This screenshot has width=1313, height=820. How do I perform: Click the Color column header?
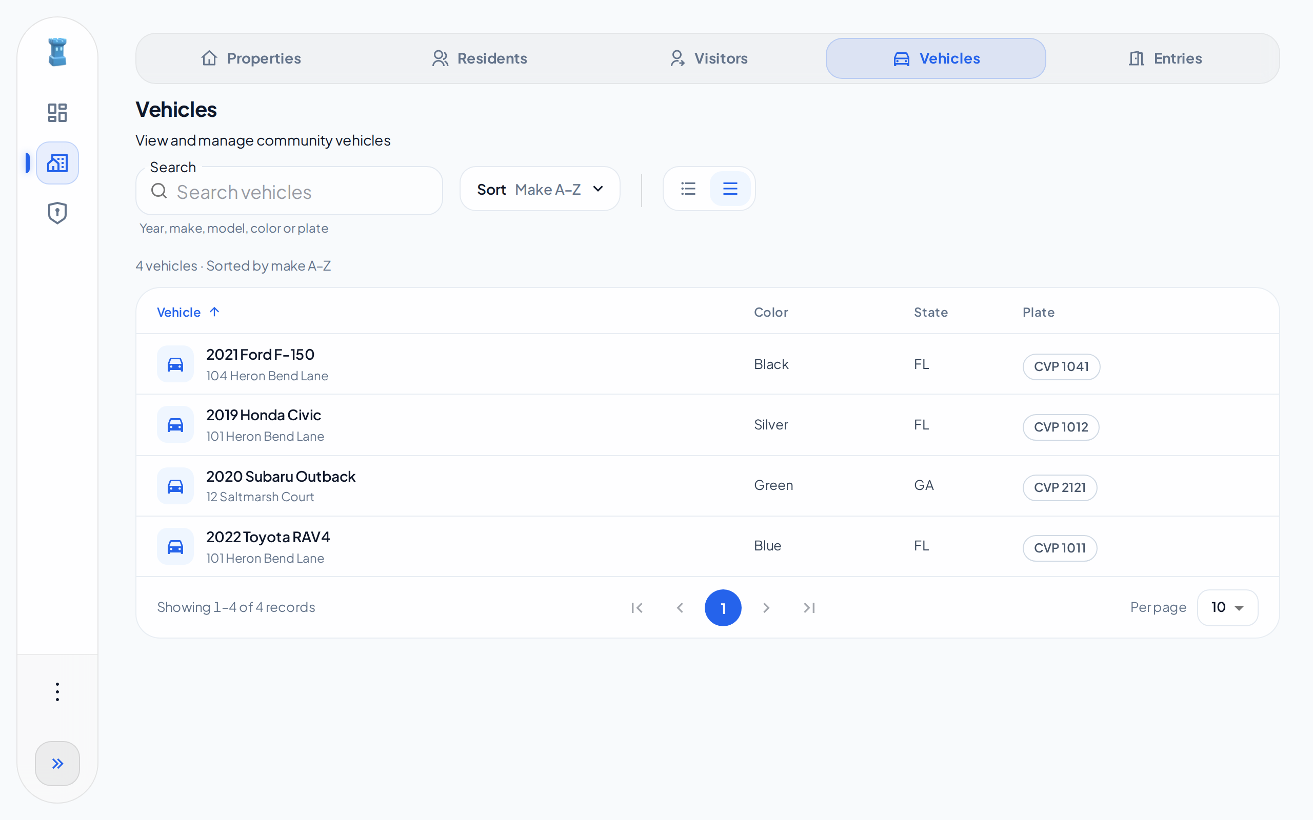pyautogui.click(x=771, y=313)
